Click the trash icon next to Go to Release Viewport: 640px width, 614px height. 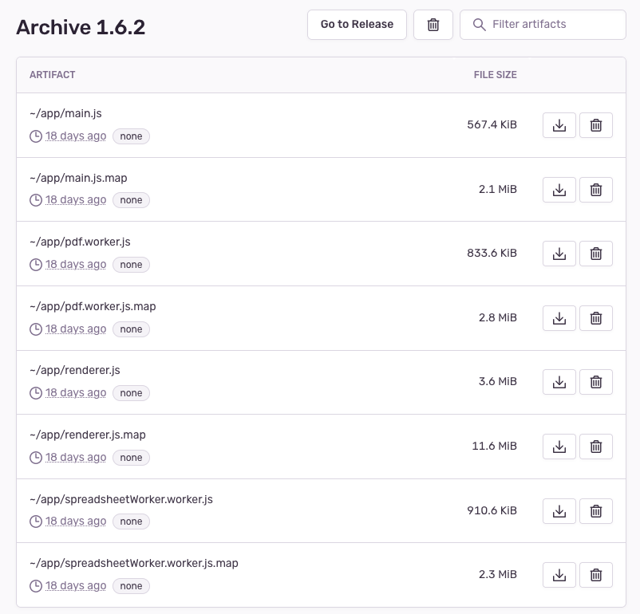coord(433,25)
